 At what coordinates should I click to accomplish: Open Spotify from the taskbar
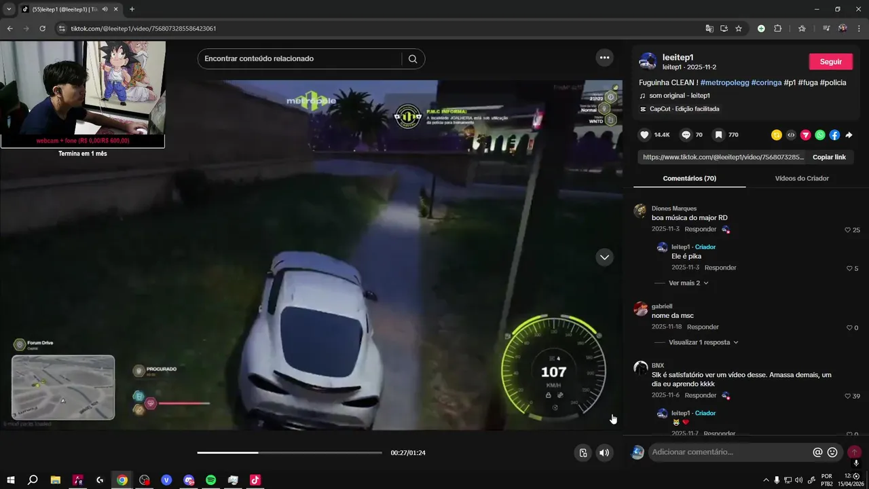(x=210, y=480)
